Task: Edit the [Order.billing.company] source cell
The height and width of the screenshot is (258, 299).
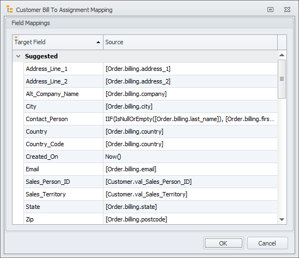Action: [x=190, y=94]
